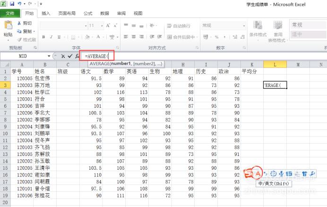Open Sogou voice input microphone
This screenshot has width=327, height=207.
(x=281, y=173)
